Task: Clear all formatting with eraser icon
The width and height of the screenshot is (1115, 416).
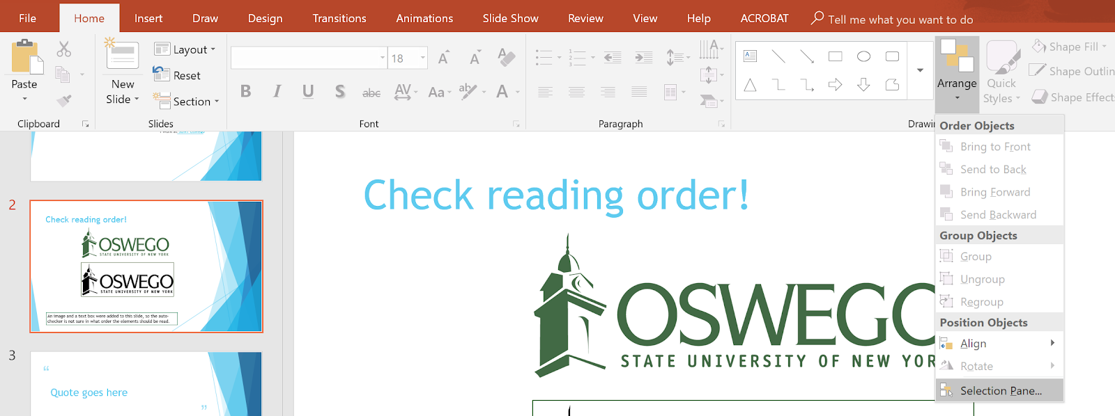Action: tap(507, 57)
